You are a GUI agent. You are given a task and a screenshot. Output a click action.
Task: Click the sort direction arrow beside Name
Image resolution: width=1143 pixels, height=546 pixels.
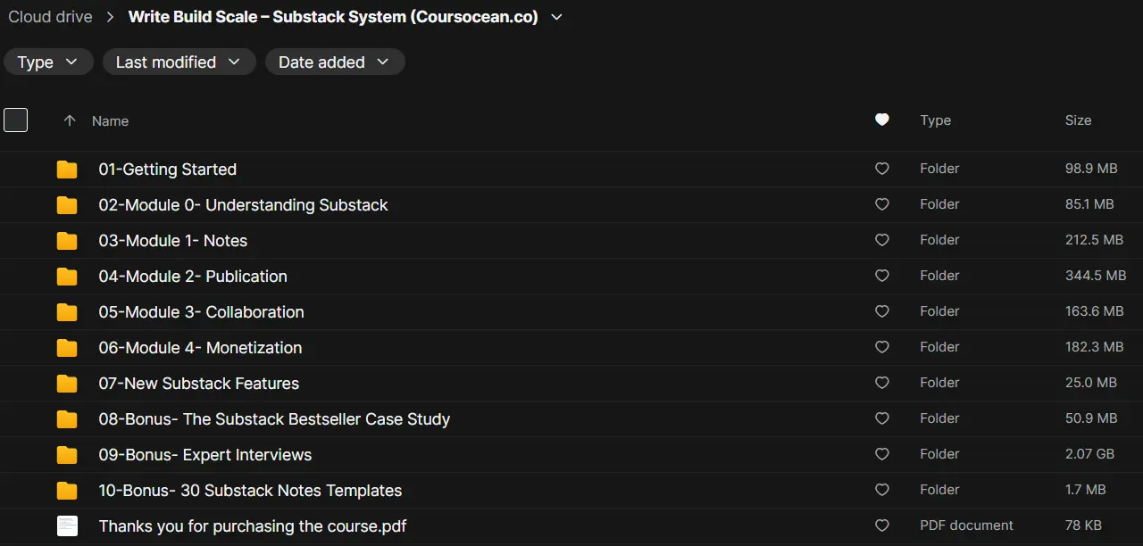coord(70,120)
